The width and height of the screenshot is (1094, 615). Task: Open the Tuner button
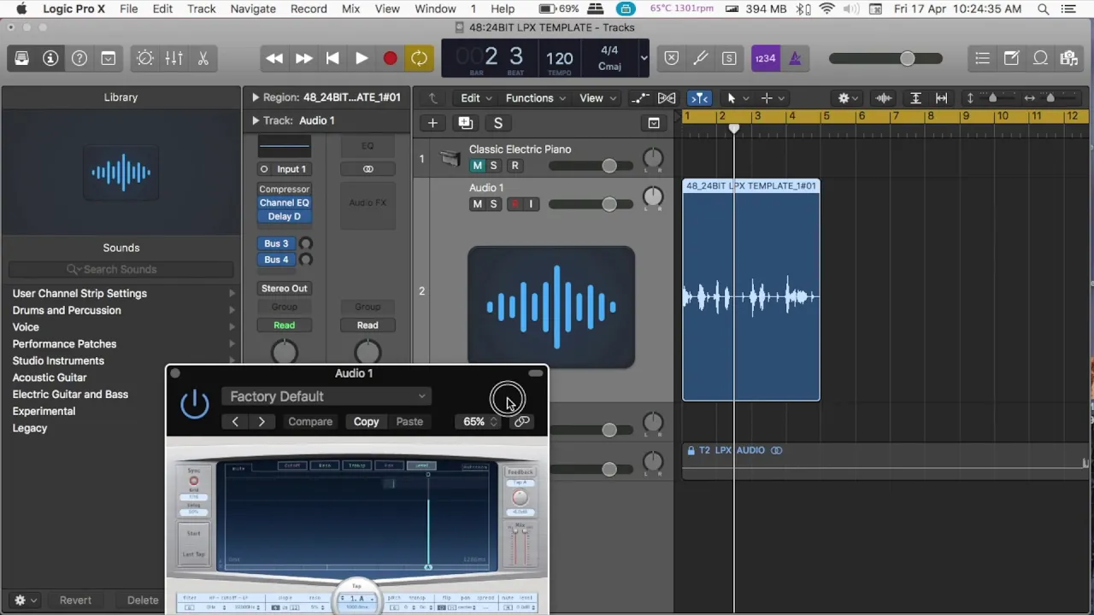point(701,58)
